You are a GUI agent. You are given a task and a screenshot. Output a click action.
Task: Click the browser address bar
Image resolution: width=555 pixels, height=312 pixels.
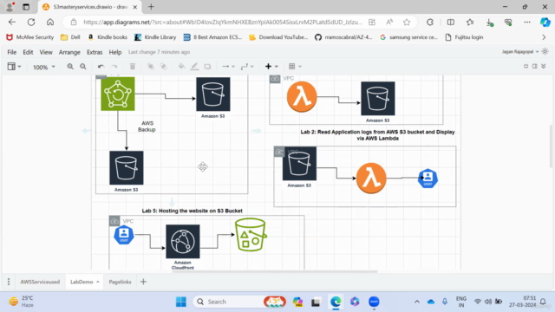[x=223, y=22]
